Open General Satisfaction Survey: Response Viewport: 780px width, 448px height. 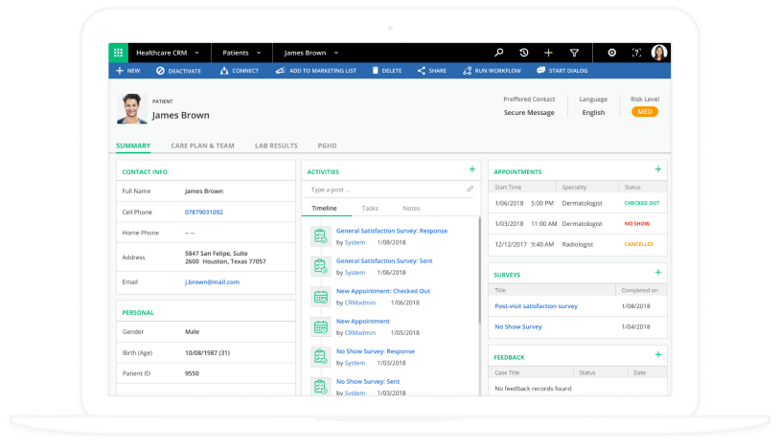[392, 231]
